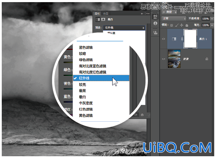Switch to the 信息 tab
The width and height of the screenshot is (216, 158).
pyautogui.click(x=105, y=13)
